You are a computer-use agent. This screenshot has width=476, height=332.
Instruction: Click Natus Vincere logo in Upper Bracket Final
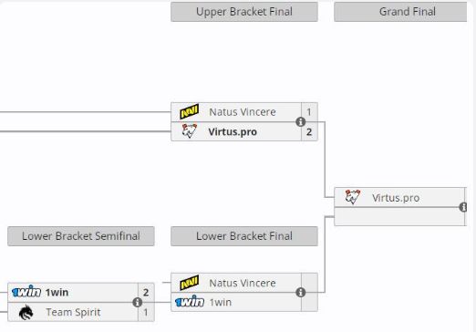pos(189,112)
